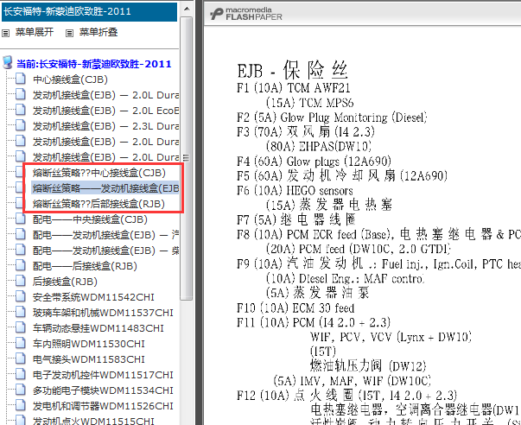Open 发电机和调节器WDM11526CHI

pyautogui.click(x=103, y=406)
